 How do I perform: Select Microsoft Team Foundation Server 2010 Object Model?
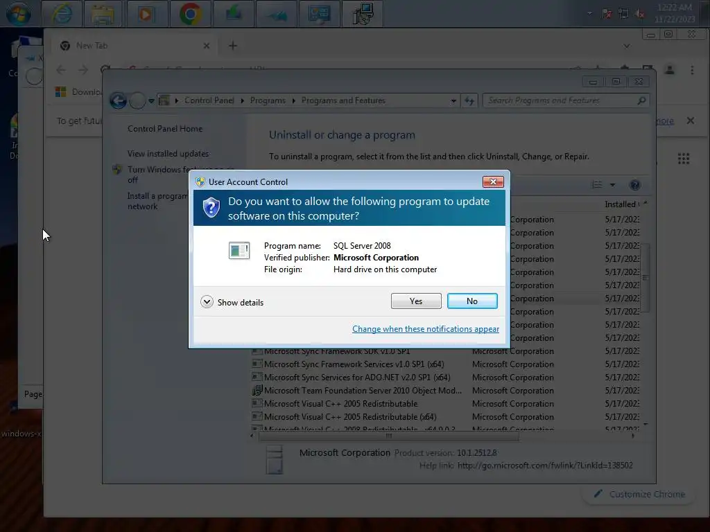coord(446,391)
